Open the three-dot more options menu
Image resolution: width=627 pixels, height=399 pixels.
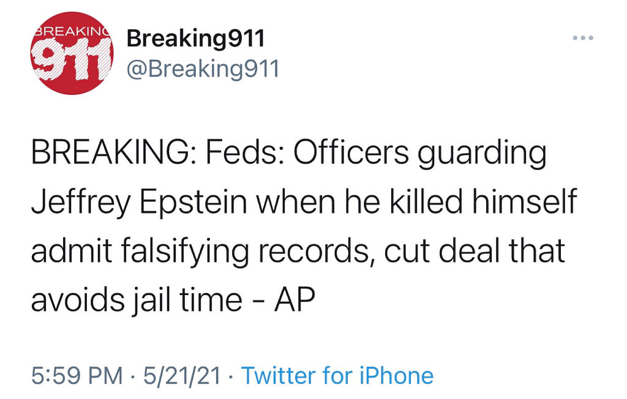click(x=584, y=38)
